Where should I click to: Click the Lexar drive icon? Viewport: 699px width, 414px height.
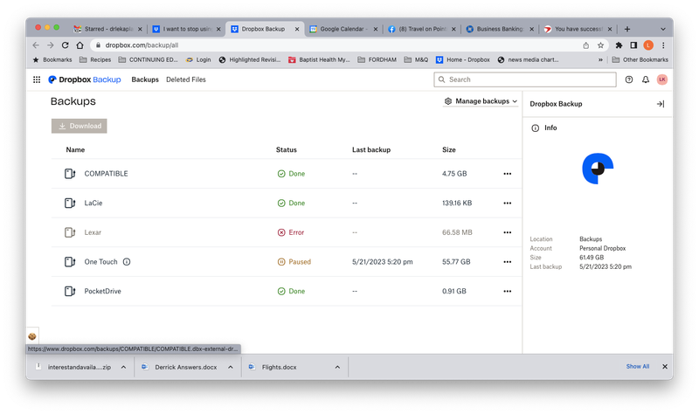[x=70, y=232]
